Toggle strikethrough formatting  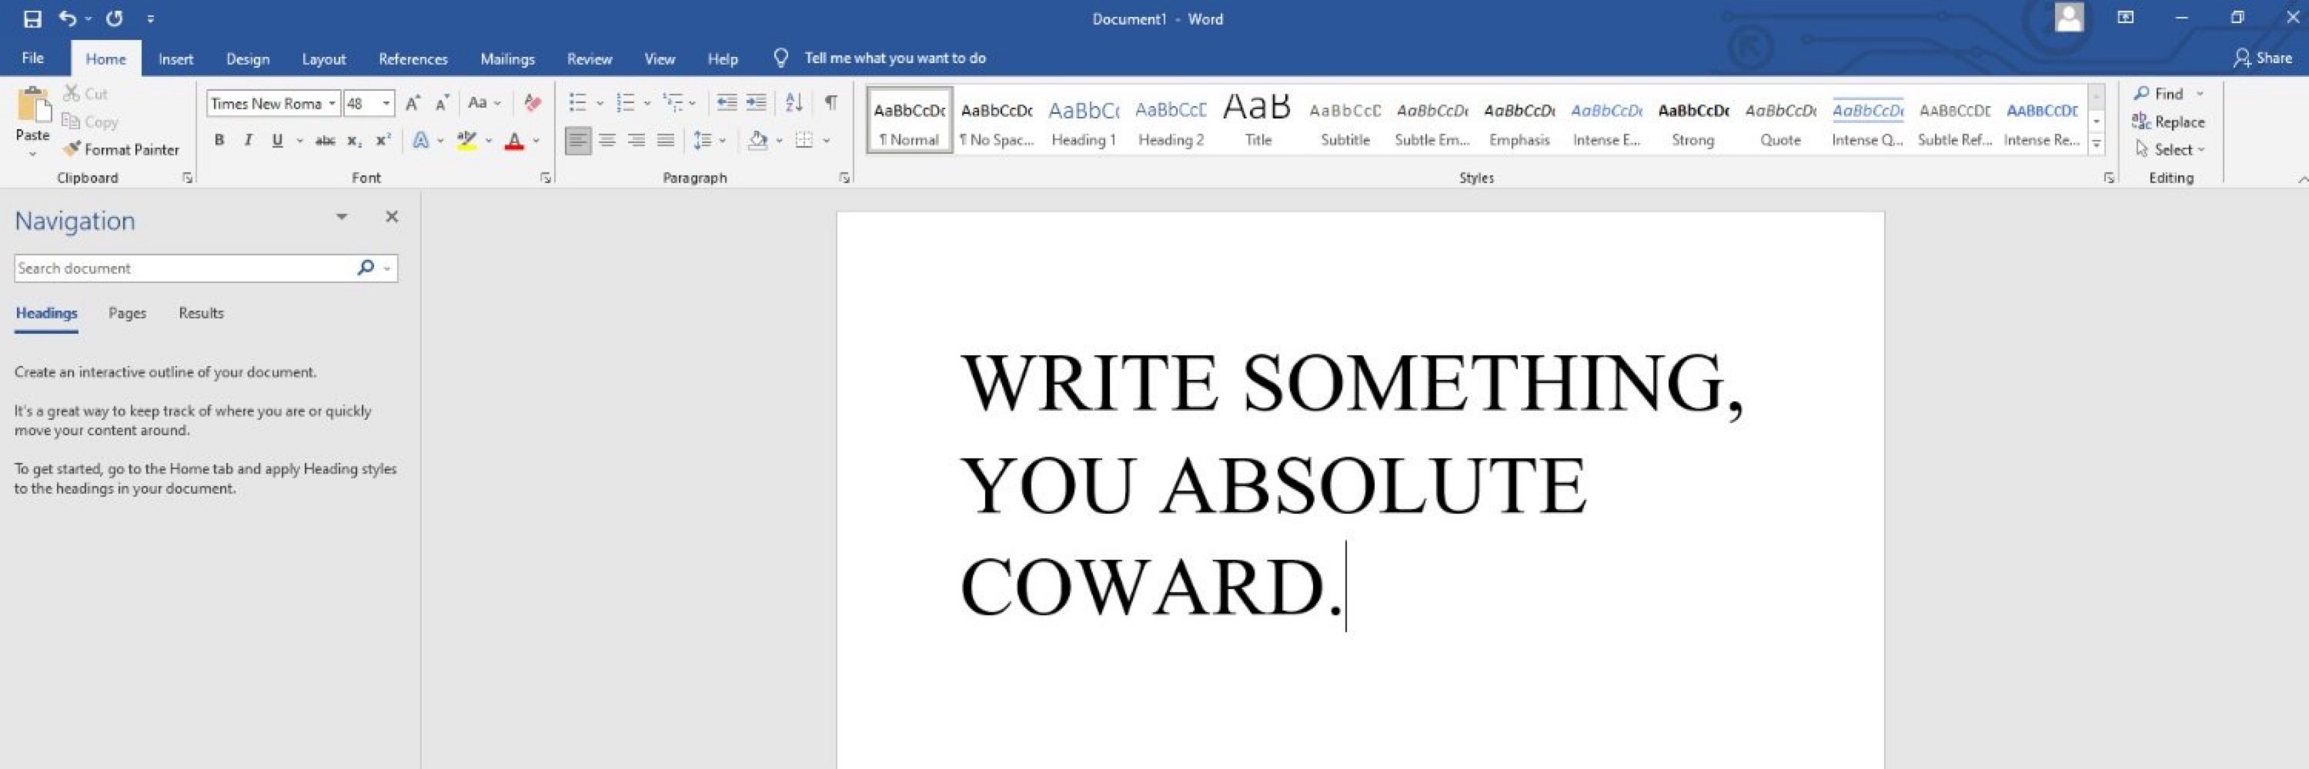point(326,140)
